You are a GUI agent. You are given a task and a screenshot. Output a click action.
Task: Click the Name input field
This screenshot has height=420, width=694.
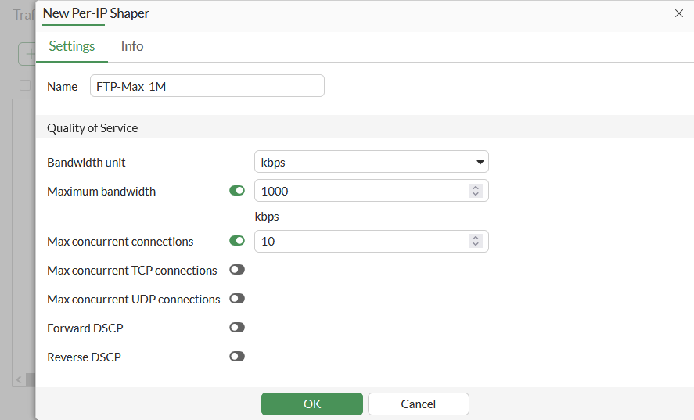[207, 86]
